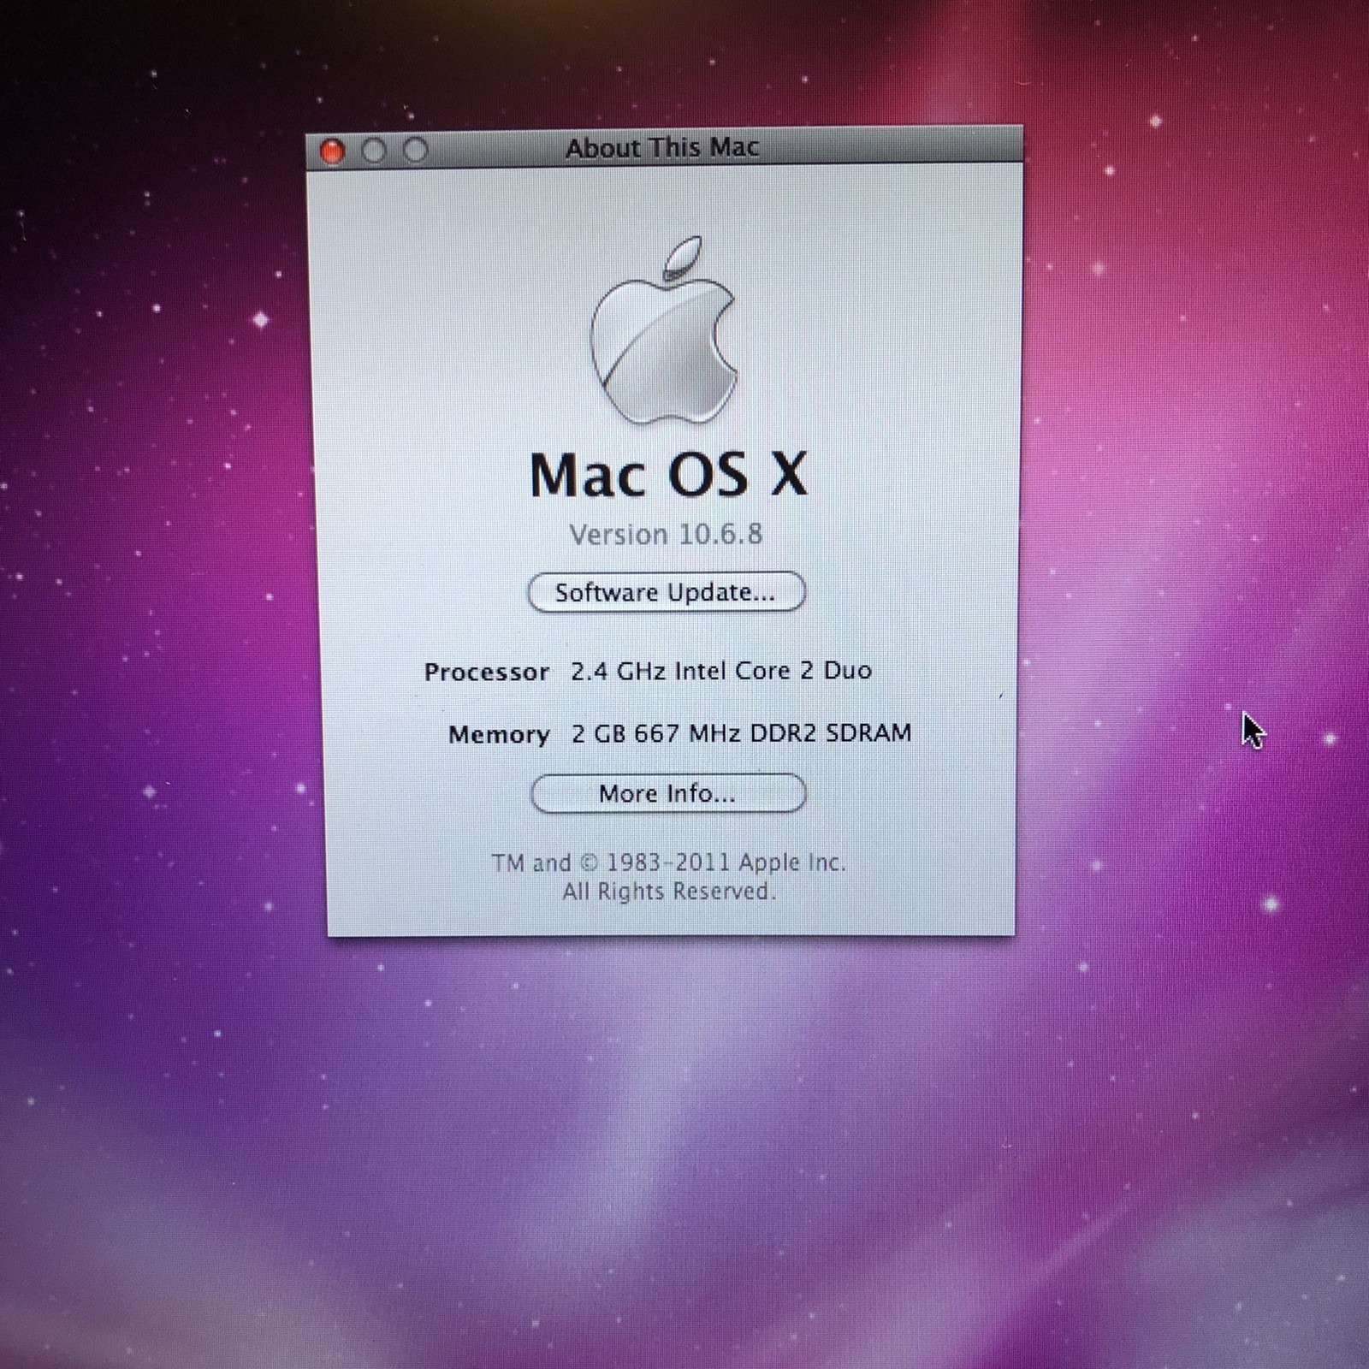This screenshot has height=1369, width=1369.
Task: Click the Mac OS X heading
Action: 668,475
